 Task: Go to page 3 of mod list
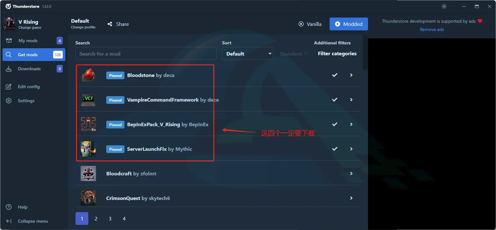110,218
